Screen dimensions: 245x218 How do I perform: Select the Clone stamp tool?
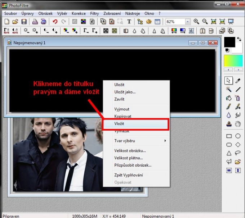(229, 124)
